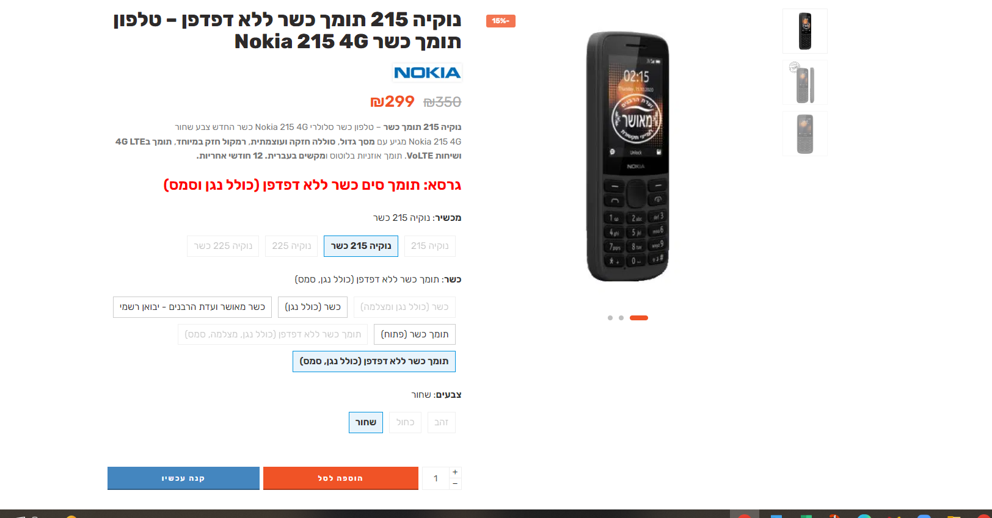Click the quantity input field
The image size is (992, 518).
tap(436, 478)
